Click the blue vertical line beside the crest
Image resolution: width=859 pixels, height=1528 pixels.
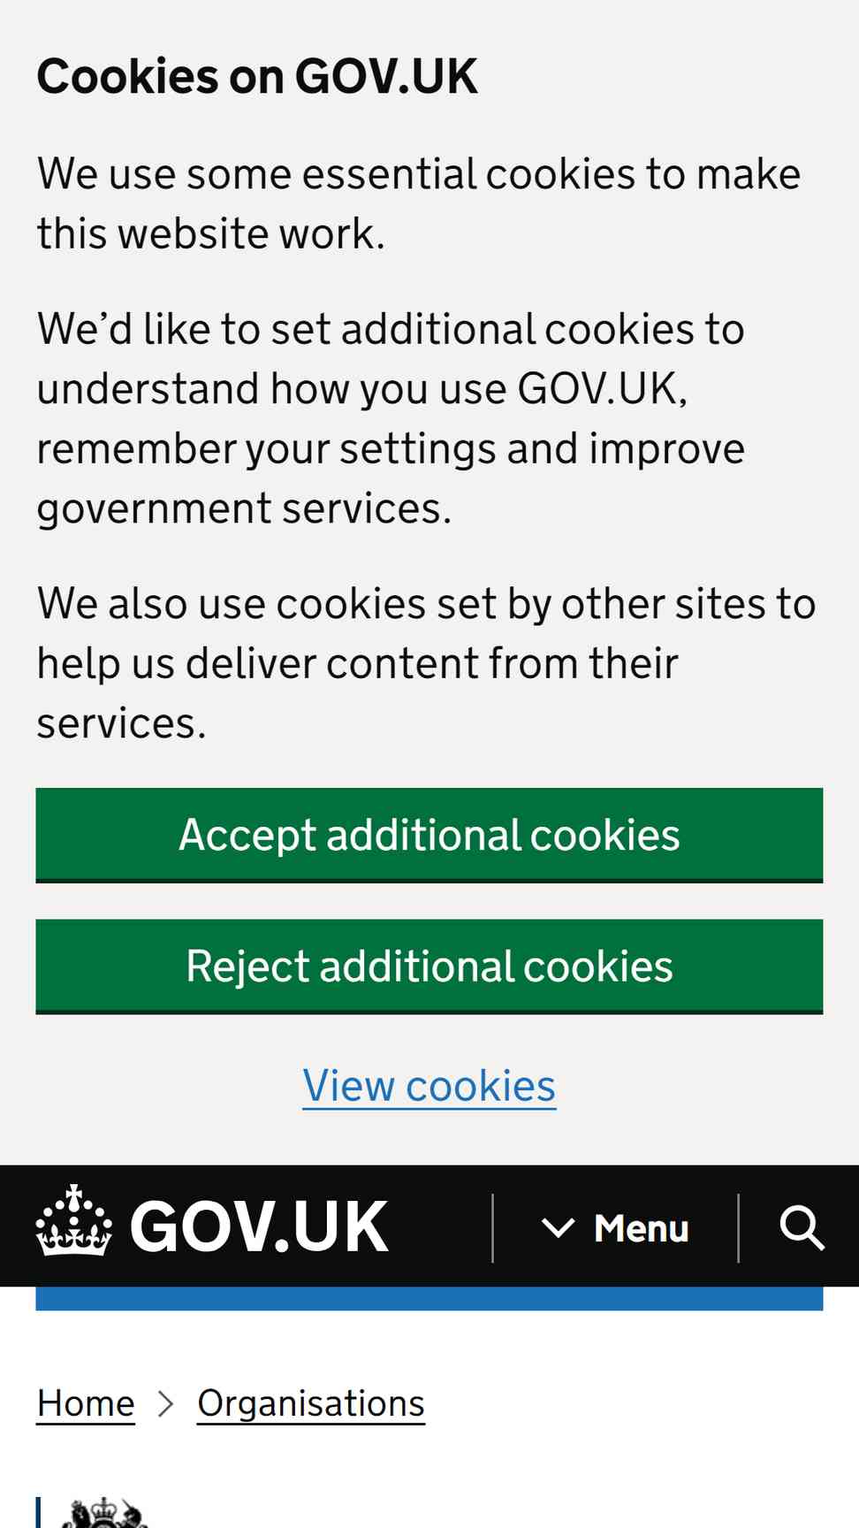[x=38, y=1512]
